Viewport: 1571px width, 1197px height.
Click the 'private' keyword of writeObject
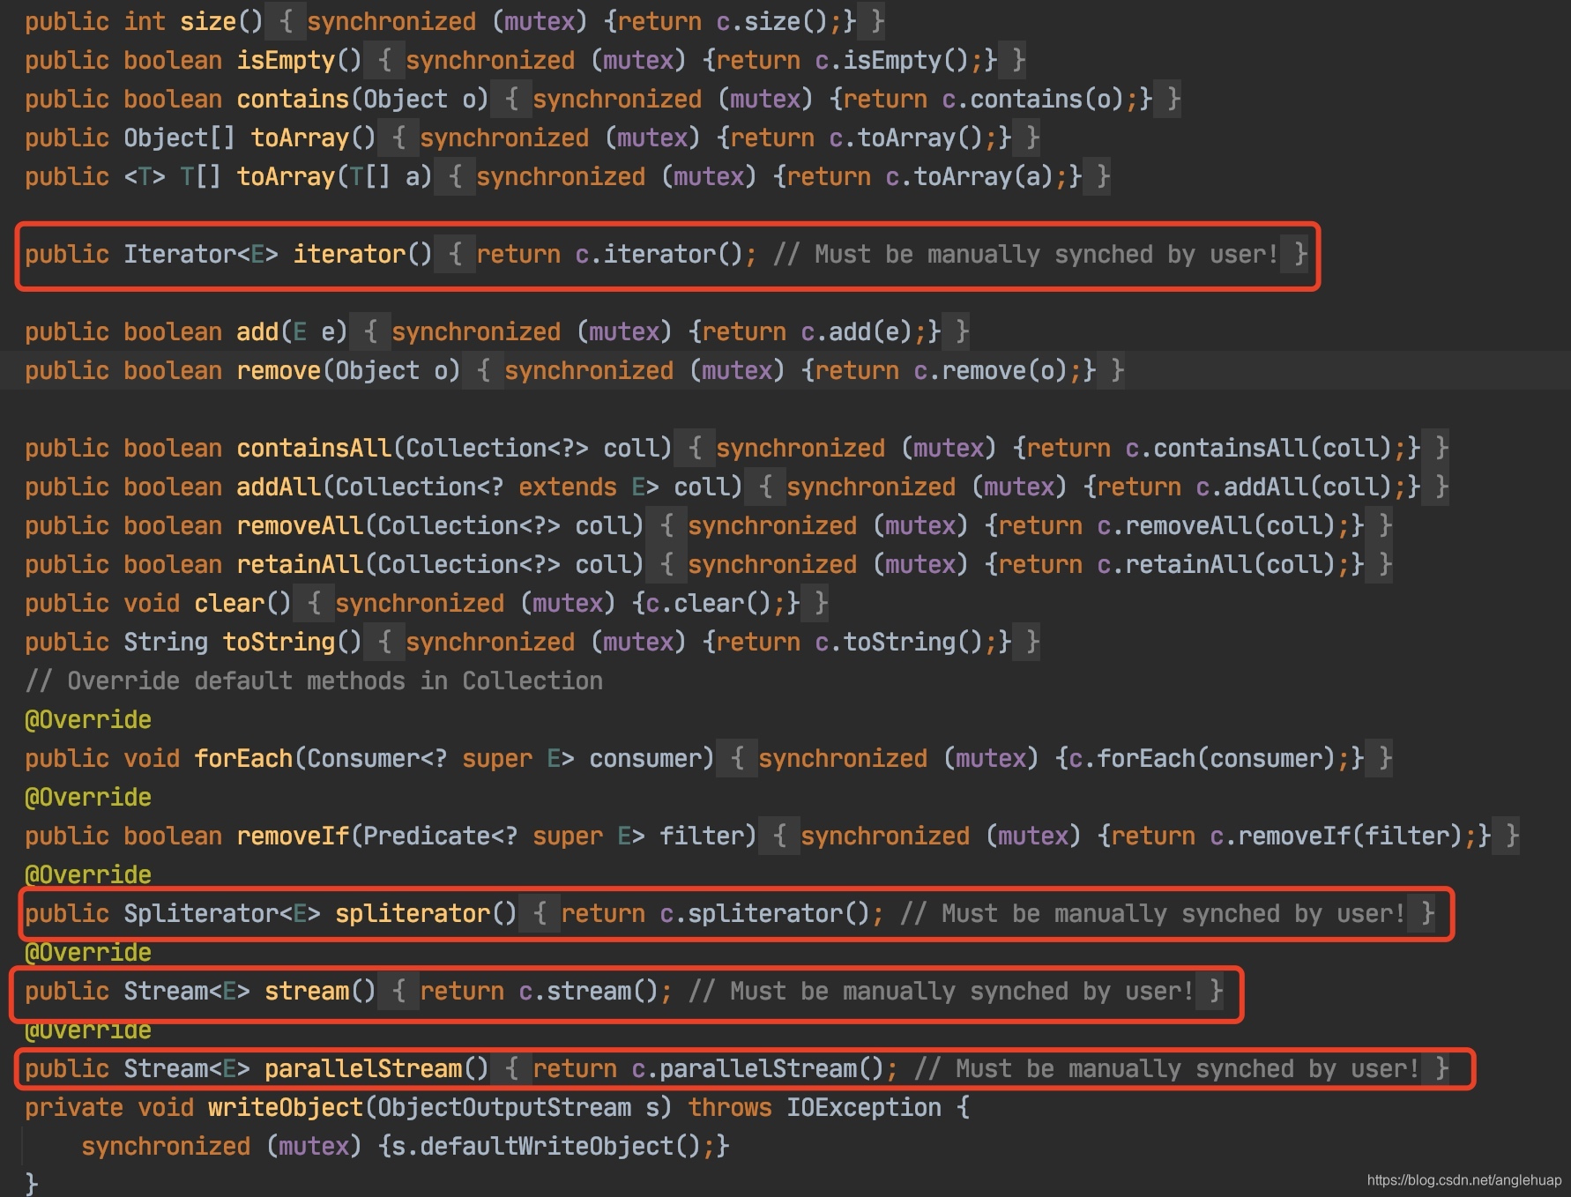coord(74,1107)
